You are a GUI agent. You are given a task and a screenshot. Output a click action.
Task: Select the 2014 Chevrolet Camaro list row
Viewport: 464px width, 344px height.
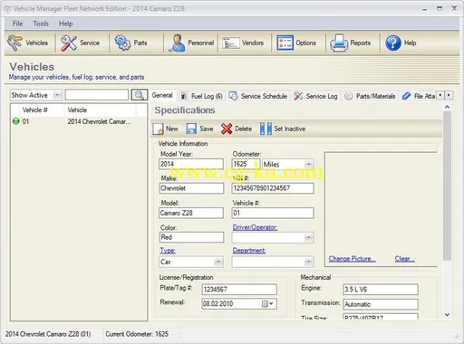pos(79,121)
